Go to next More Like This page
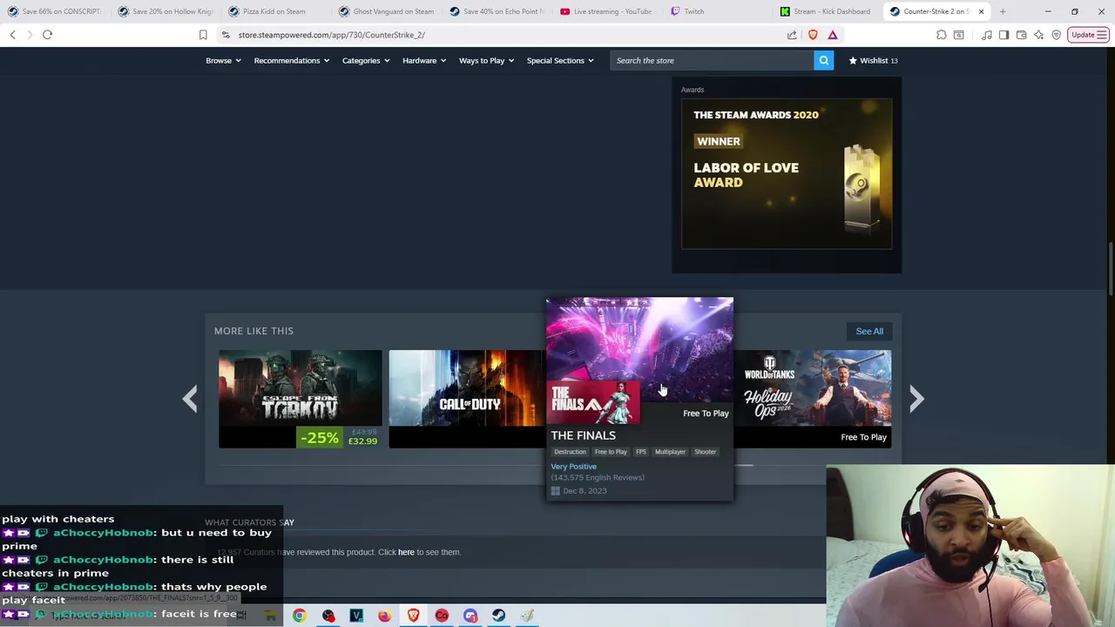Image resolution: width=1115 pixels, height=627 pixels. pos(916,399)
